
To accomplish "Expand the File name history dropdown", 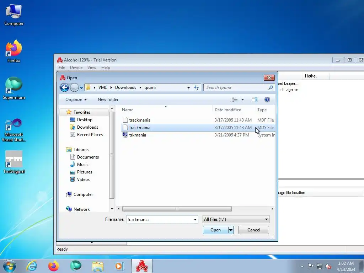I will (195, 220).
